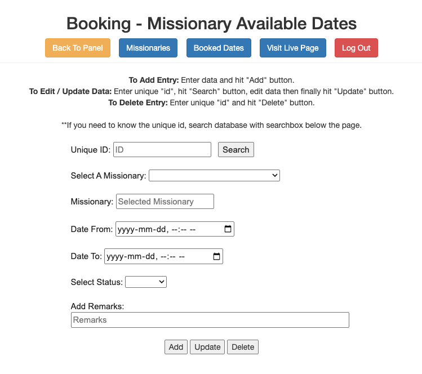Click into the Date To datetime field
Image resolution: width=422 pixels, height=374 pixels.
pyautogui.click(x=156, y=256)
